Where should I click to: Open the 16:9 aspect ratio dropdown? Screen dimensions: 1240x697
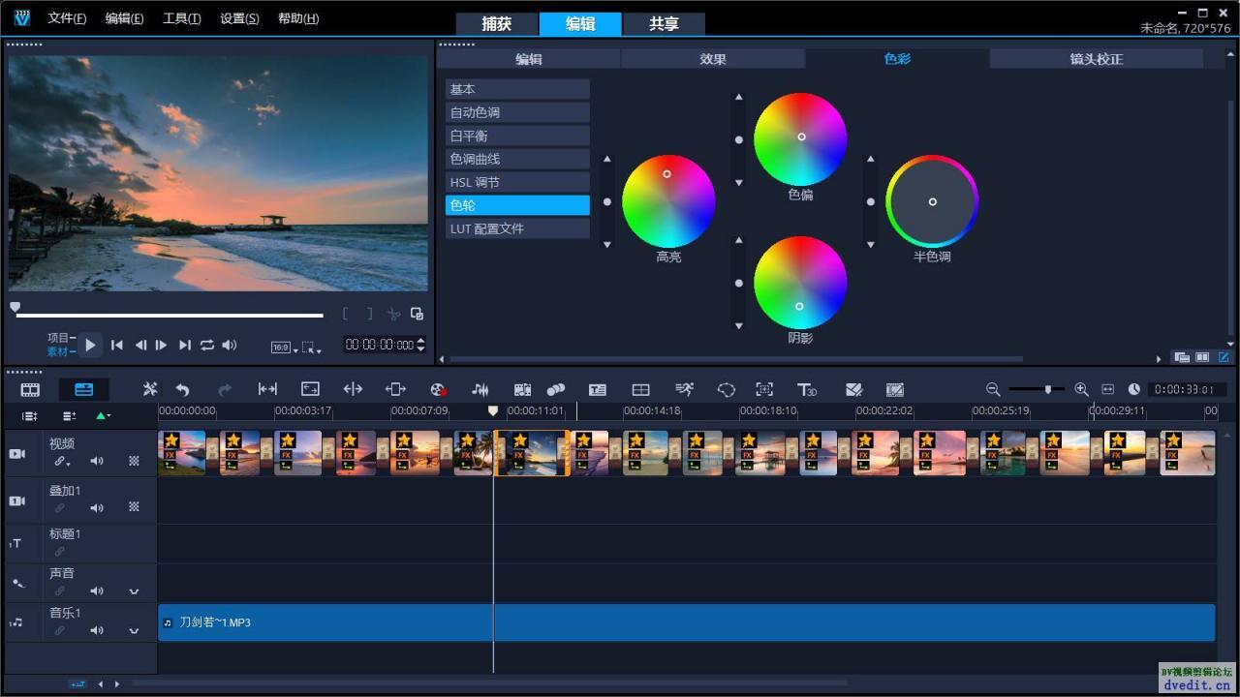click(x=284, y=348)
